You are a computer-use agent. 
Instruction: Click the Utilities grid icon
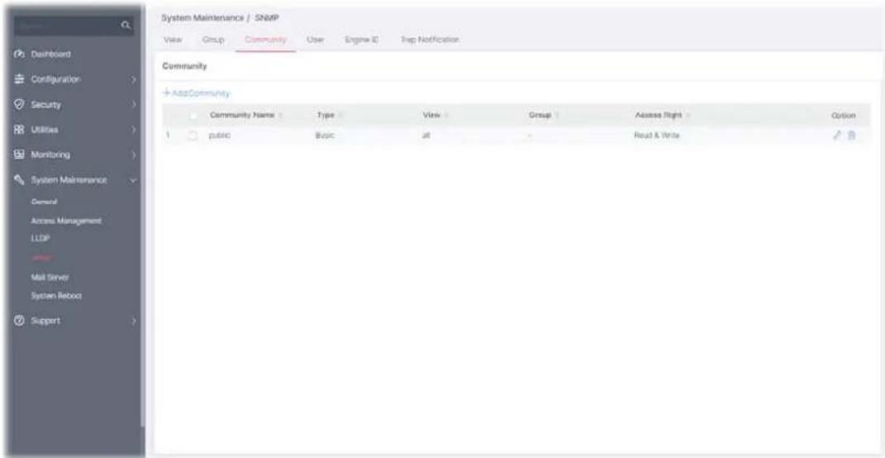click(x=17, y=130)
